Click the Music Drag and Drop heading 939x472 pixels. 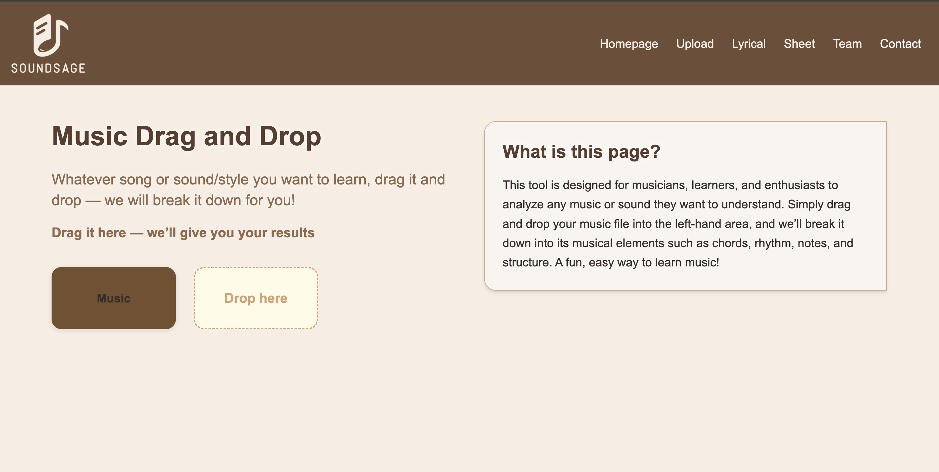pos(186,136)
